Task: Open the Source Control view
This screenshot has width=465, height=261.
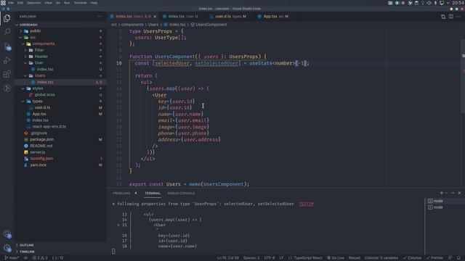Action: (7, 46)
